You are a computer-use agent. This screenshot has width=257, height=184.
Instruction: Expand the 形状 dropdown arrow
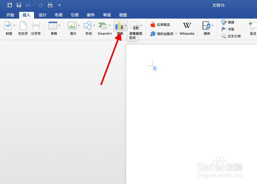tap(94, 26)
